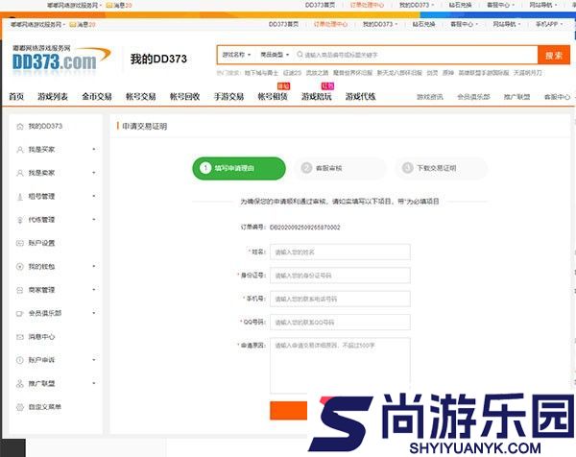Expand the 租号管理 sidebar arrow
This screenshot has height=457, width=576.
click(94, 196)
